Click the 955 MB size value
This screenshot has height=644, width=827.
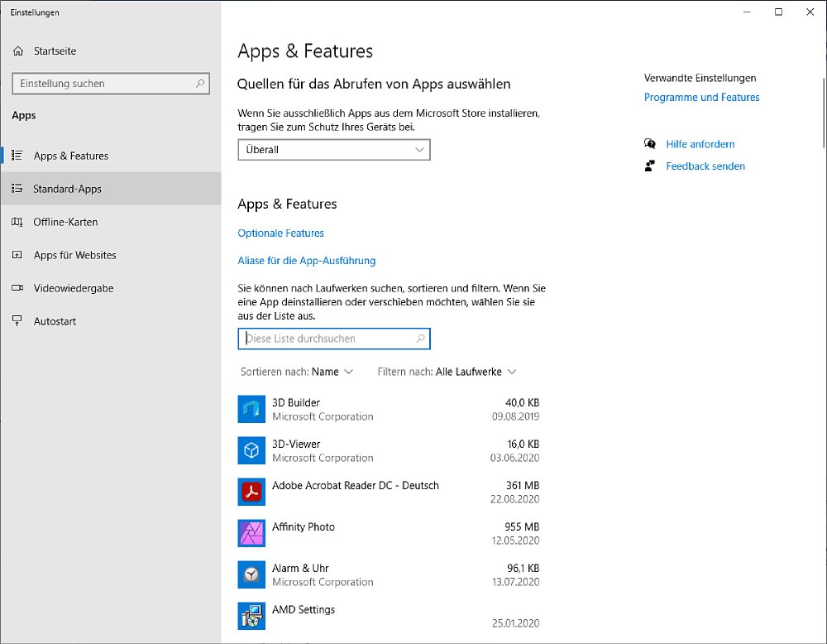click(x=522, y=526)
